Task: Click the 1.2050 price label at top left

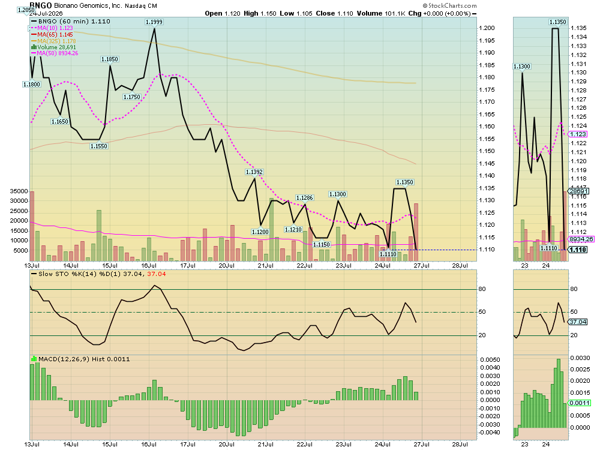Action: pos(26,10)
